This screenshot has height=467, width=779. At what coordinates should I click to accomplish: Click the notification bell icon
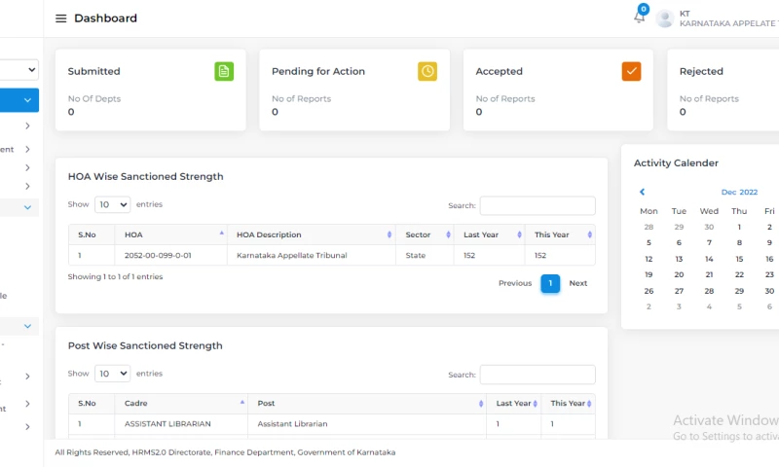[x=639, y=17]
